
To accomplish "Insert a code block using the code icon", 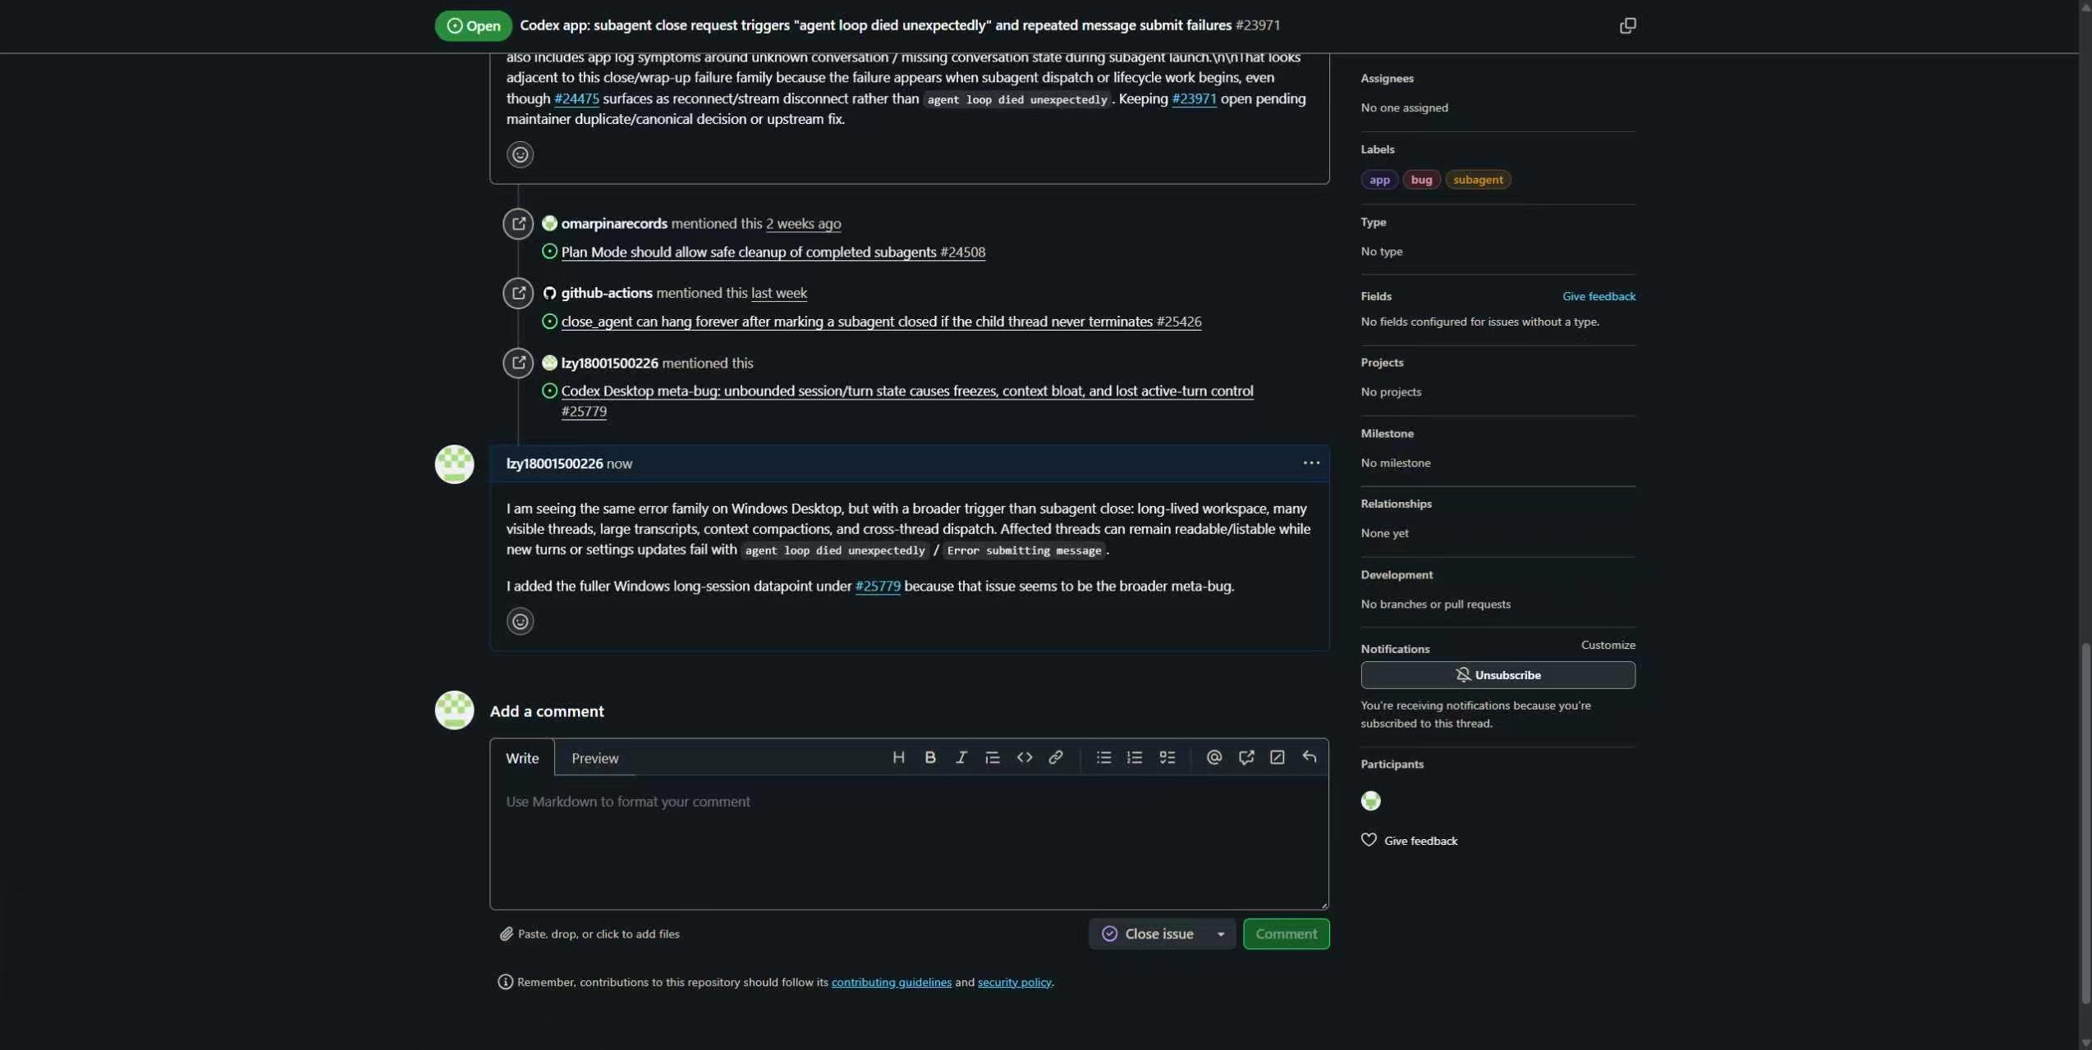I will click(x=1024, y=757).
